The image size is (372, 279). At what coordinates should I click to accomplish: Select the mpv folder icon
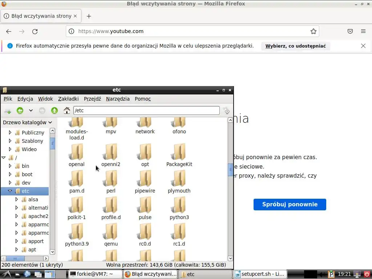click(111, 122)
